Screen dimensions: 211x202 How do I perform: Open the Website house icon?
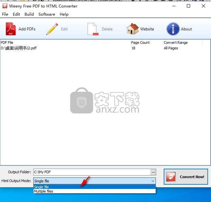click(132, 29)
